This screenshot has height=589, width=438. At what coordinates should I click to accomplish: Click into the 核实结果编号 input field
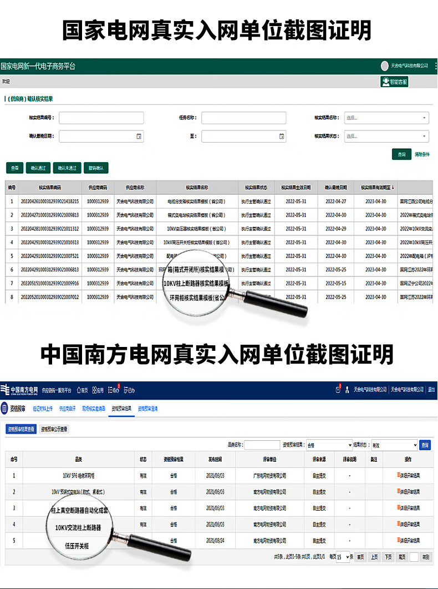click(x=101, y=118)
